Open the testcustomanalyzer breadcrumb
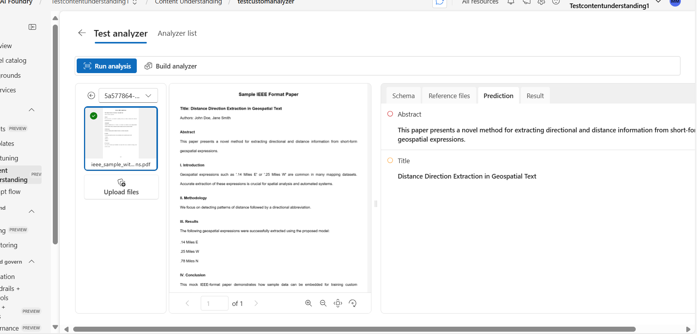This screenshot has width=697, height=334. (266, 2)
